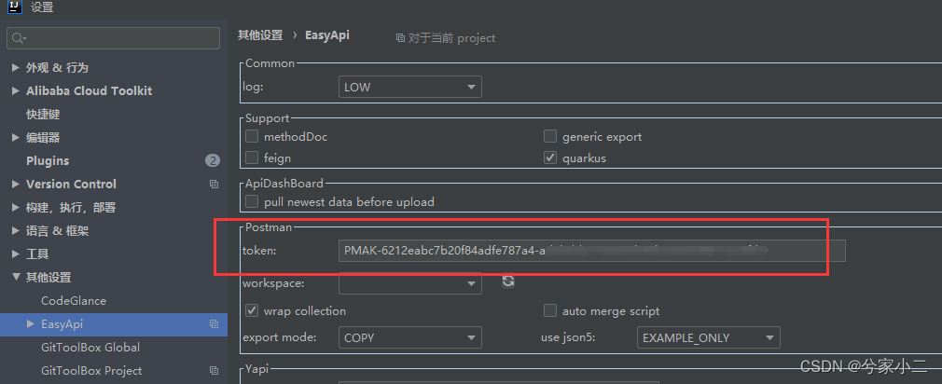Click the search magnifier icon in settings search
942x384 pixels.
(x=19, y=38)
